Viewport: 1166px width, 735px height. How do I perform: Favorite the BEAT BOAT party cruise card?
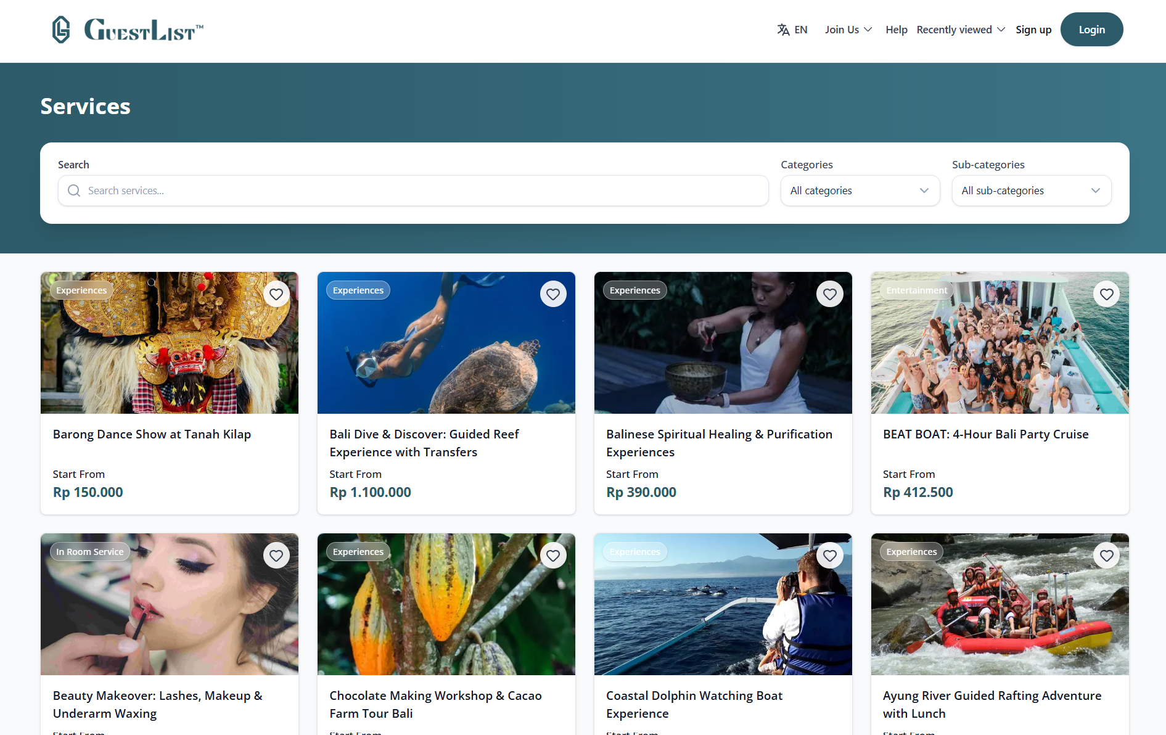[1107, 294]
